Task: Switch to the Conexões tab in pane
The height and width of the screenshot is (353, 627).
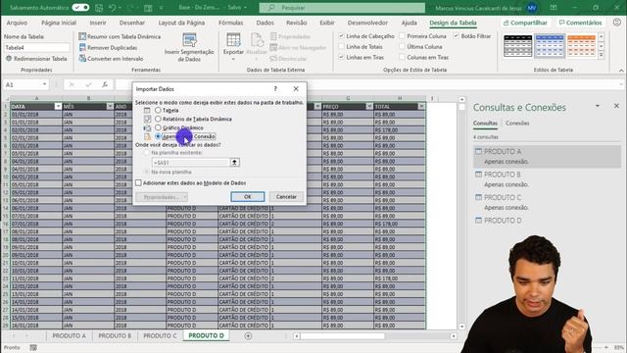Action: pyautogui.click(x=517, y=124)
